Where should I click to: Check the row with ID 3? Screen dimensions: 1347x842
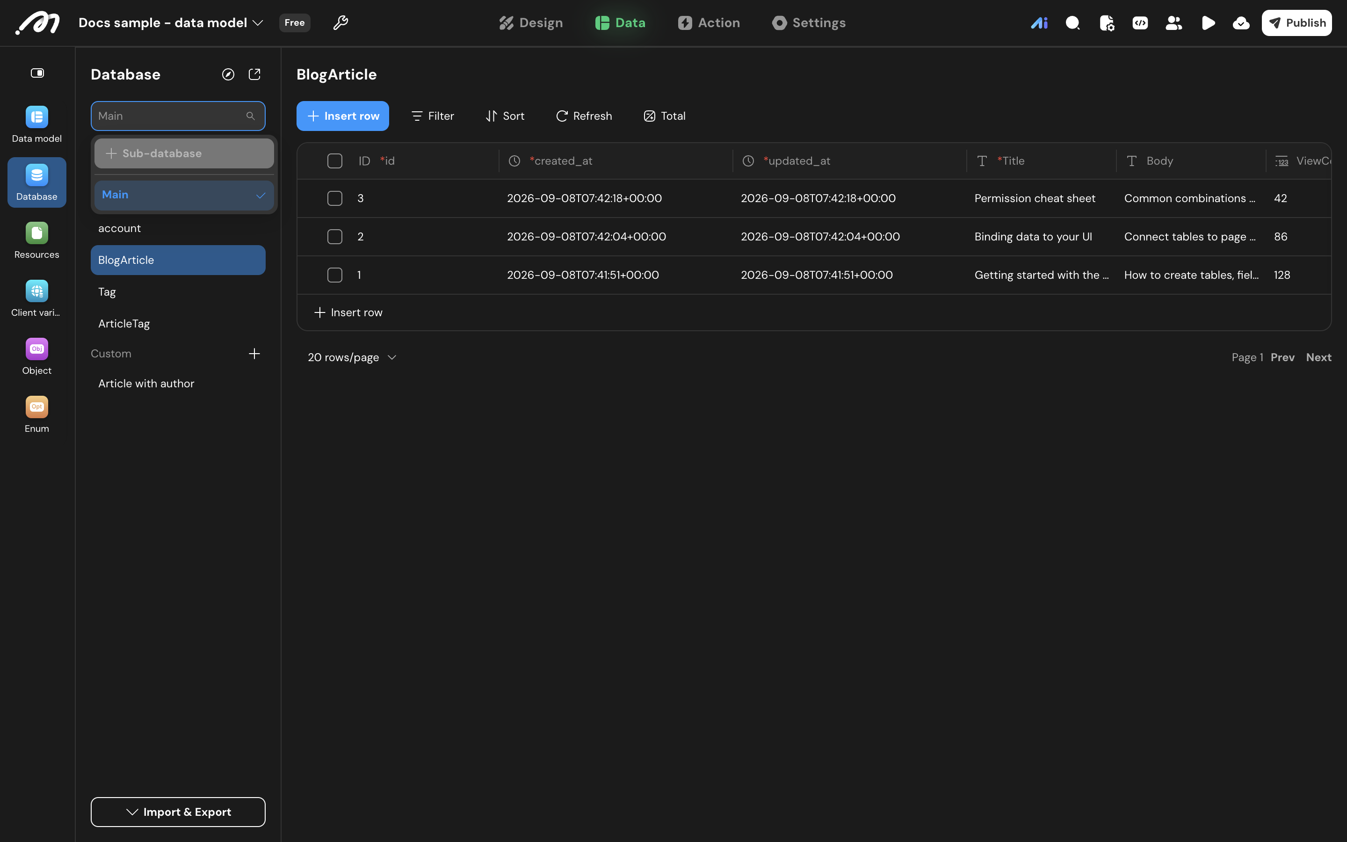tap(334, 198)
